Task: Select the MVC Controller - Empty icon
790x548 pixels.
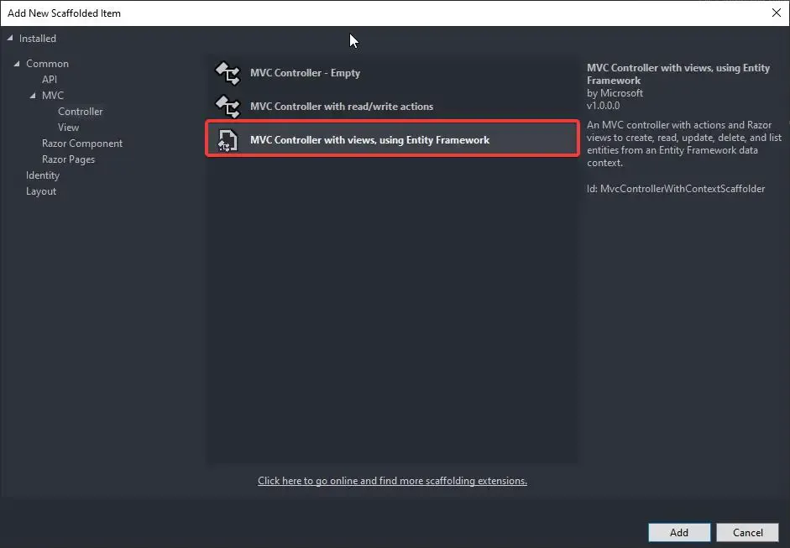Action: 227,73
